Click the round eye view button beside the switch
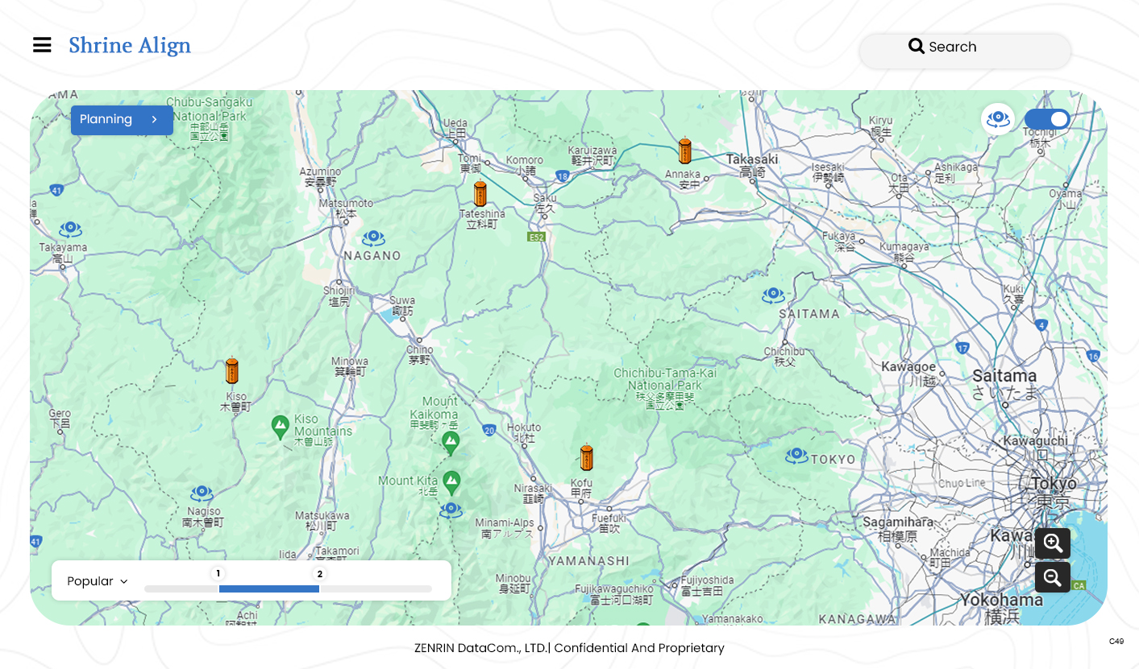 click(x=998, y=119)
